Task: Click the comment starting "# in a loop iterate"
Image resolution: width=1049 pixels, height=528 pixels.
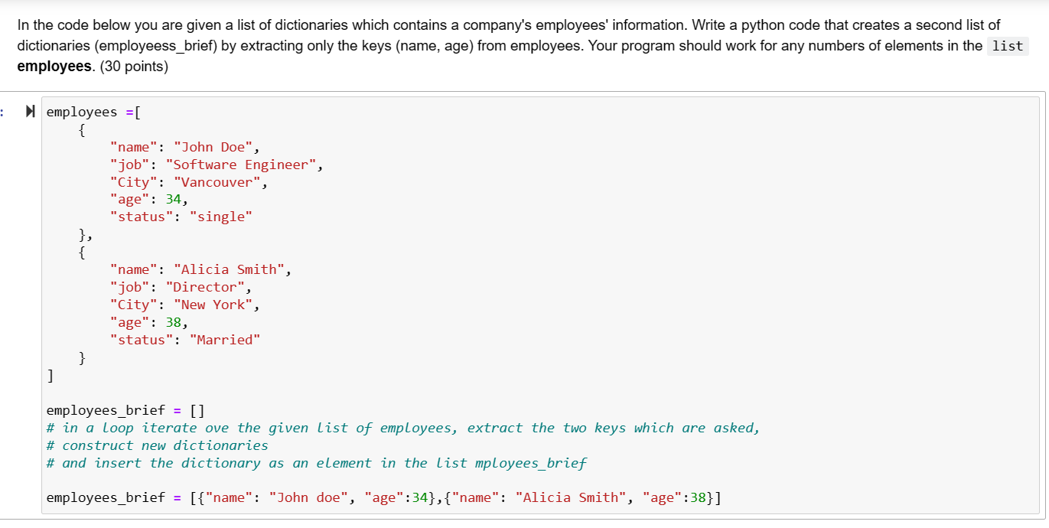Action: click(x=403, y=428)
